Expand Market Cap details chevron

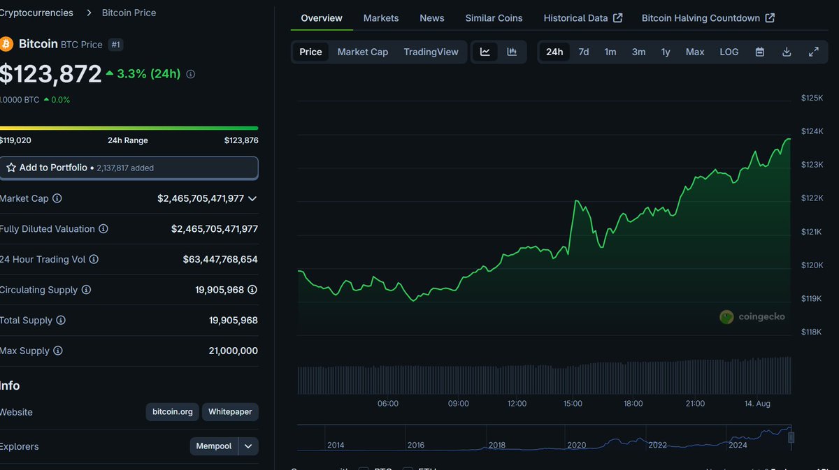252,198
